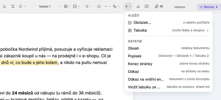
Task: Open the horizontal line dropdown
Action: [x=107, y=6]
